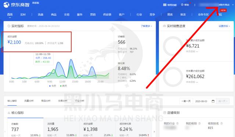Screen dimensions: 235x137
Task: Click the icon beside 实时销售进度
Action: pos(164,26)
